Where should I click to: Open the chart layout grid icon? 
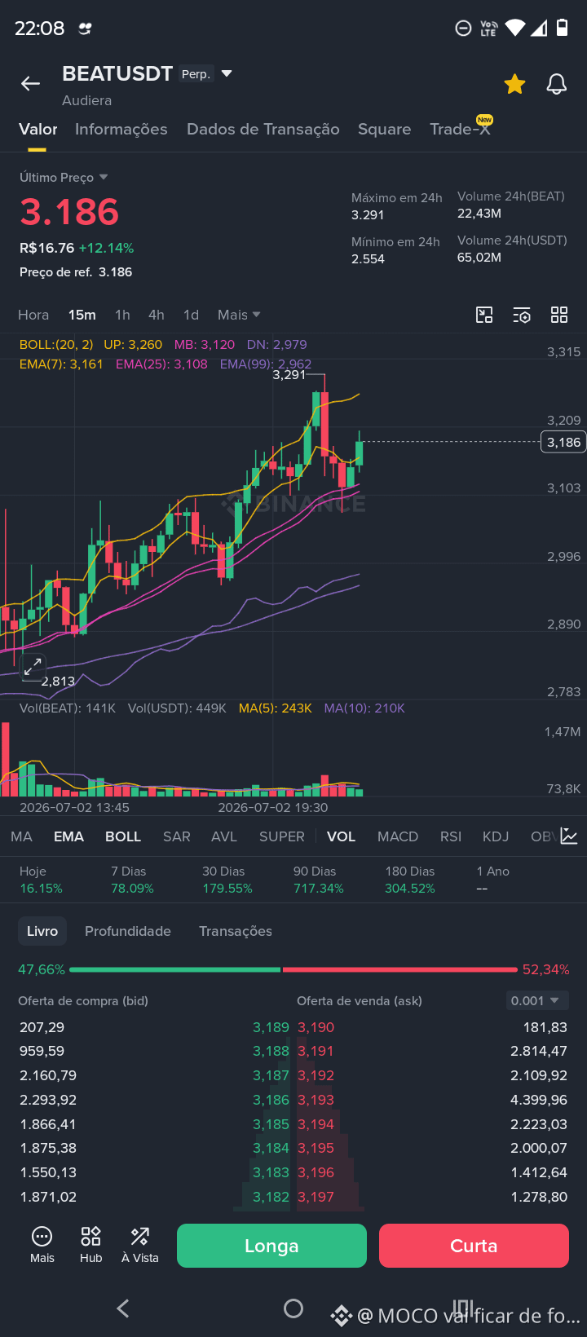pyautogui.click(x=559, y=315)
